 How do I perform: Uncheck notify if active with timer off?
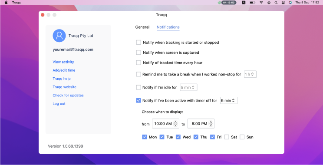138,101
